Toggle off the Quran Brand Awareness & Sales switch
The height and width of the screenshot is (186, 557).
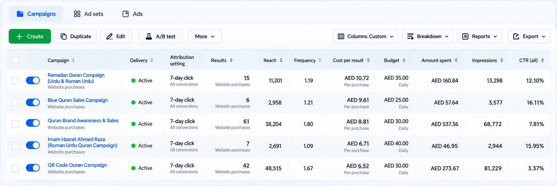pyautogui.click(x=33, y=123)
